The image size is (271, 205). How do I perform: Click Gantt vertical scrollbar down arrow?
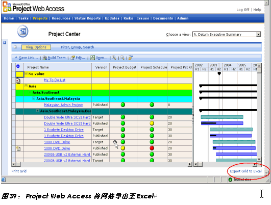click(x=259, y=160)
